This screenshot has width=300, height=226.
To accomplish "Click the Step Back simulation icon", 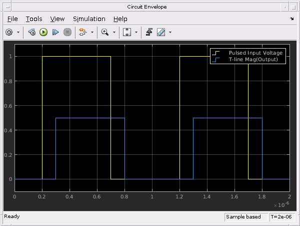I will [32, 32].
